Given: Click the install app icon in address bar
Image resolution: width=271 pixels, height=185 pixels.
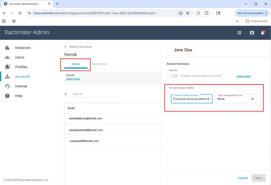Looking at the screenshot, I should tap(181, 13).
